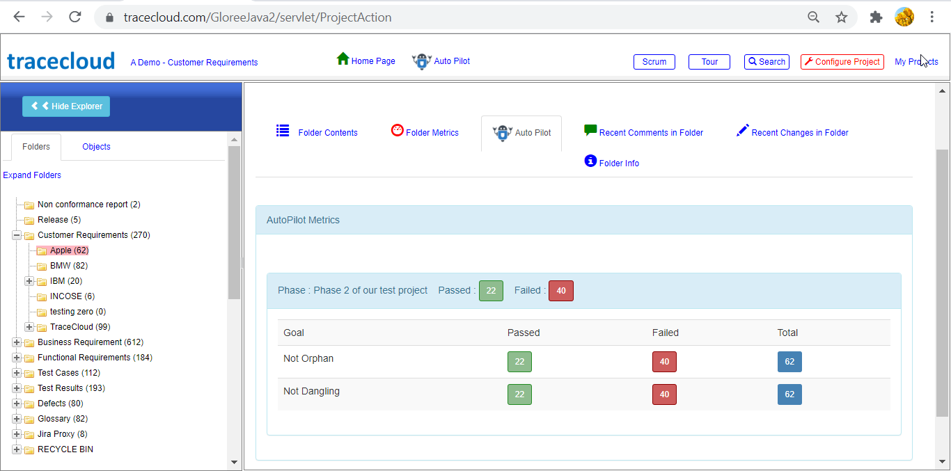This screenshot has width=951, height=471.
Task: Click the explorer panel scrollbar down arrow
Action: (x=234, y=462)
